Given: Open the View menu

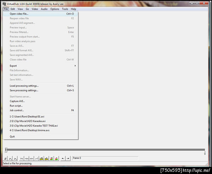Looking at the screenshot, I should pos(20,9).
